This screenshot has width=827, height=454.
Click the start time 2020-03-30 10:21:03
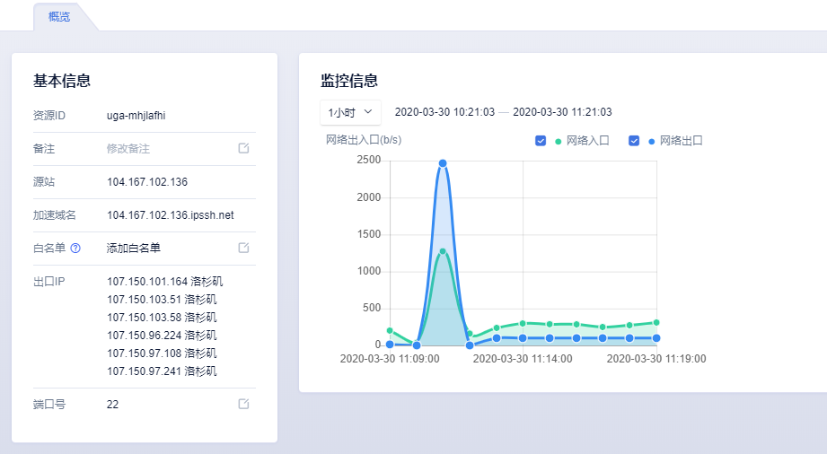coord(444,112)
